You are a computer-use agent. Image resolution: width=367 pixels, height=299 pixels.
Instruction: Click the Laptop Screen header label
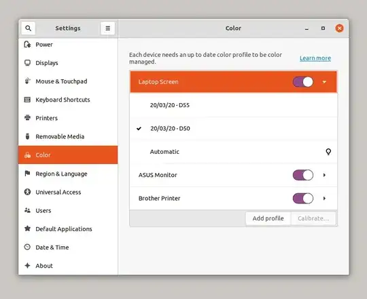coord(158,82)
